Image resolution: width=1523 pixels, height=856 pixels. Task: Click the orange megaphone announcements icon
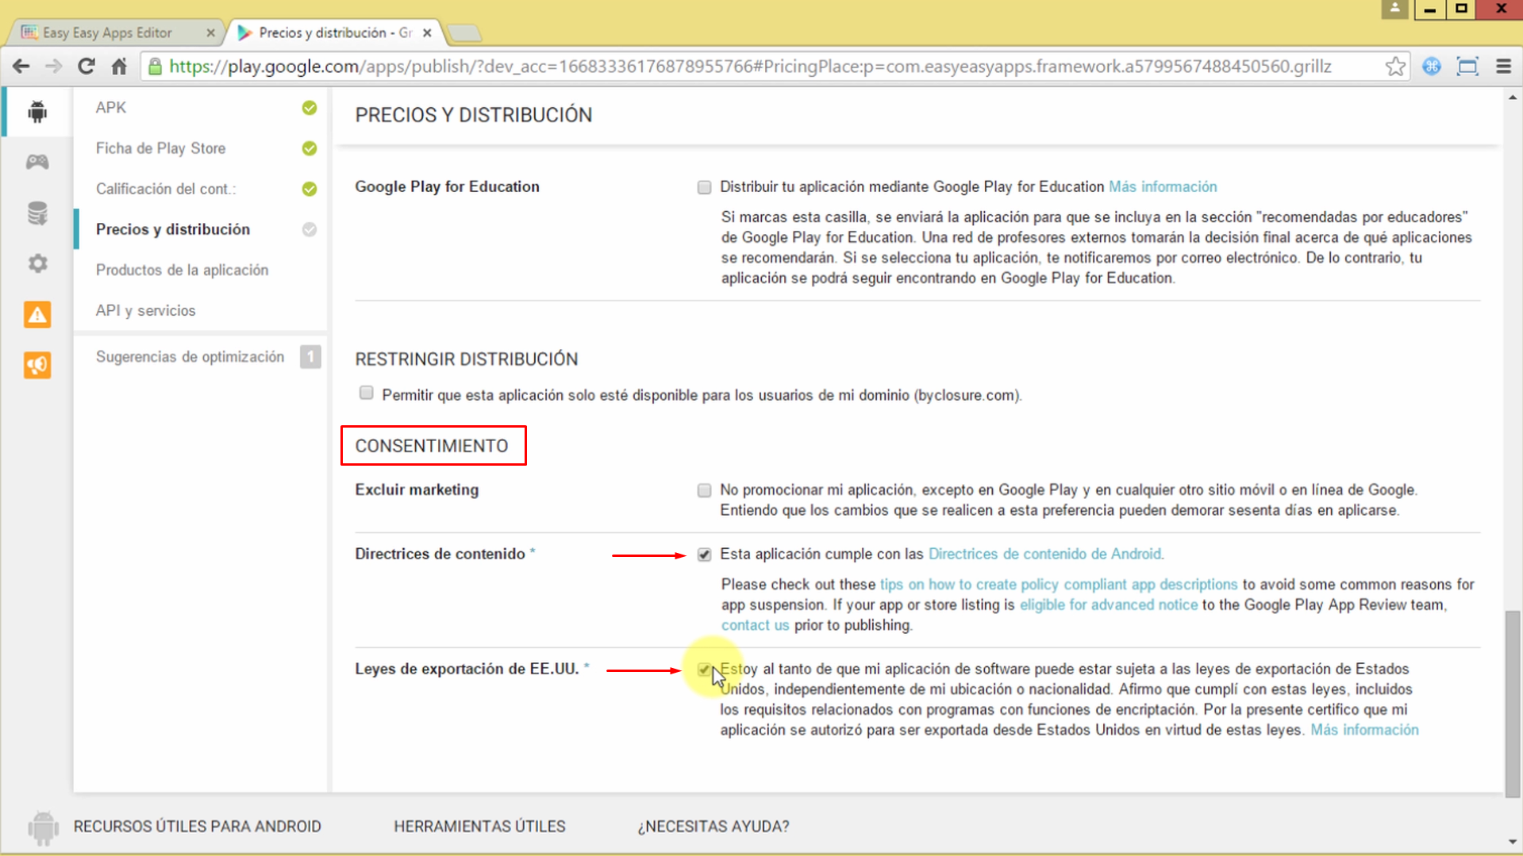(37, 365)
